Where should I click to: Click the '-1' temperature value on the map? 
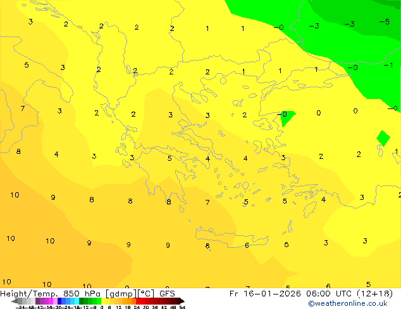388,65
